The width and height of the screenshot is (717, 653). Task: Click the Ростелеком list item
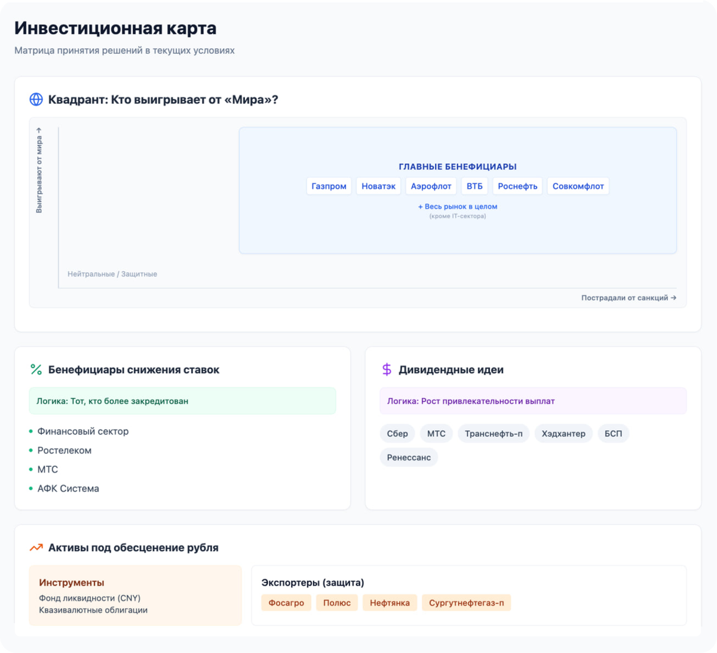65,450
